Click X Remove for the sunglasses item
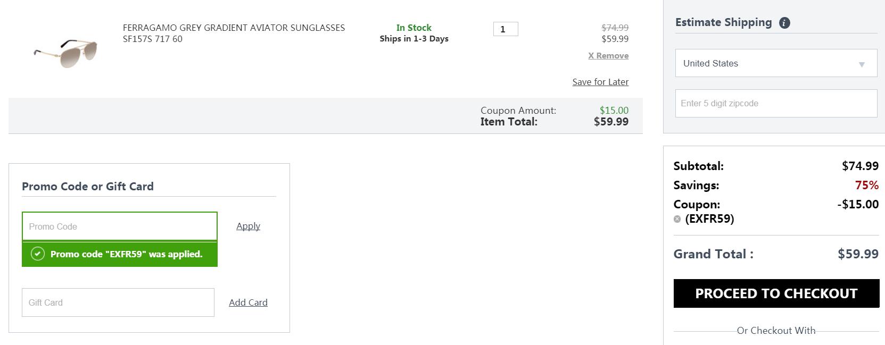 608,55
